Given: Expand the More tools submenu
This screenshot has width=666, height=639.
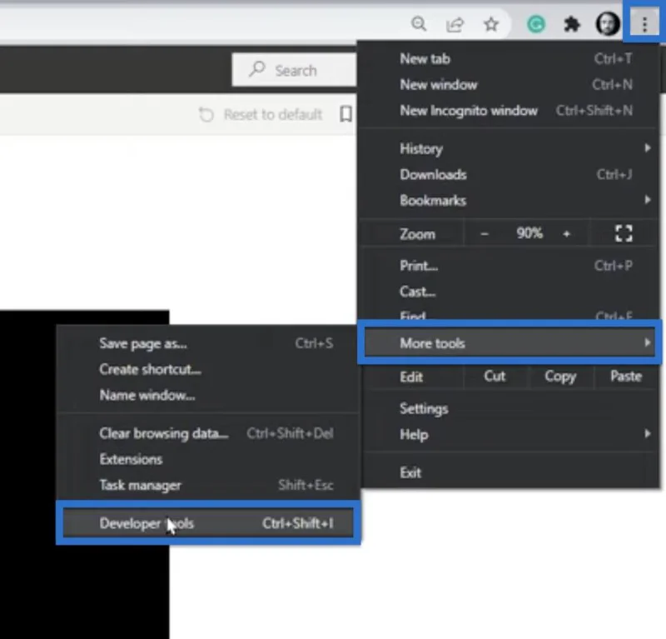Looking at the screenshot, I should click(x=509, y=342).
